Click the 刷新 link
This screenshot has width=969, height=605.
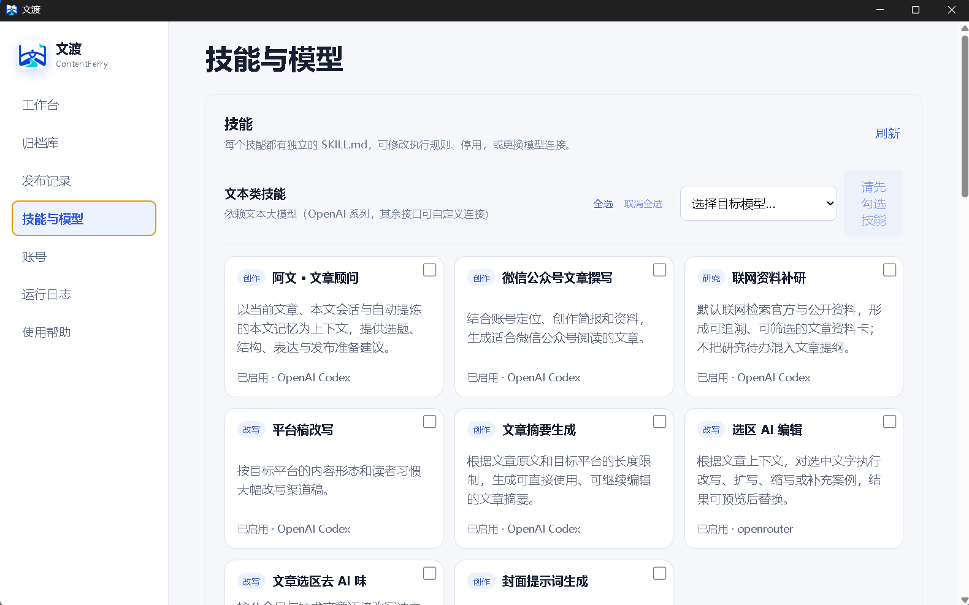coord(887,134)
